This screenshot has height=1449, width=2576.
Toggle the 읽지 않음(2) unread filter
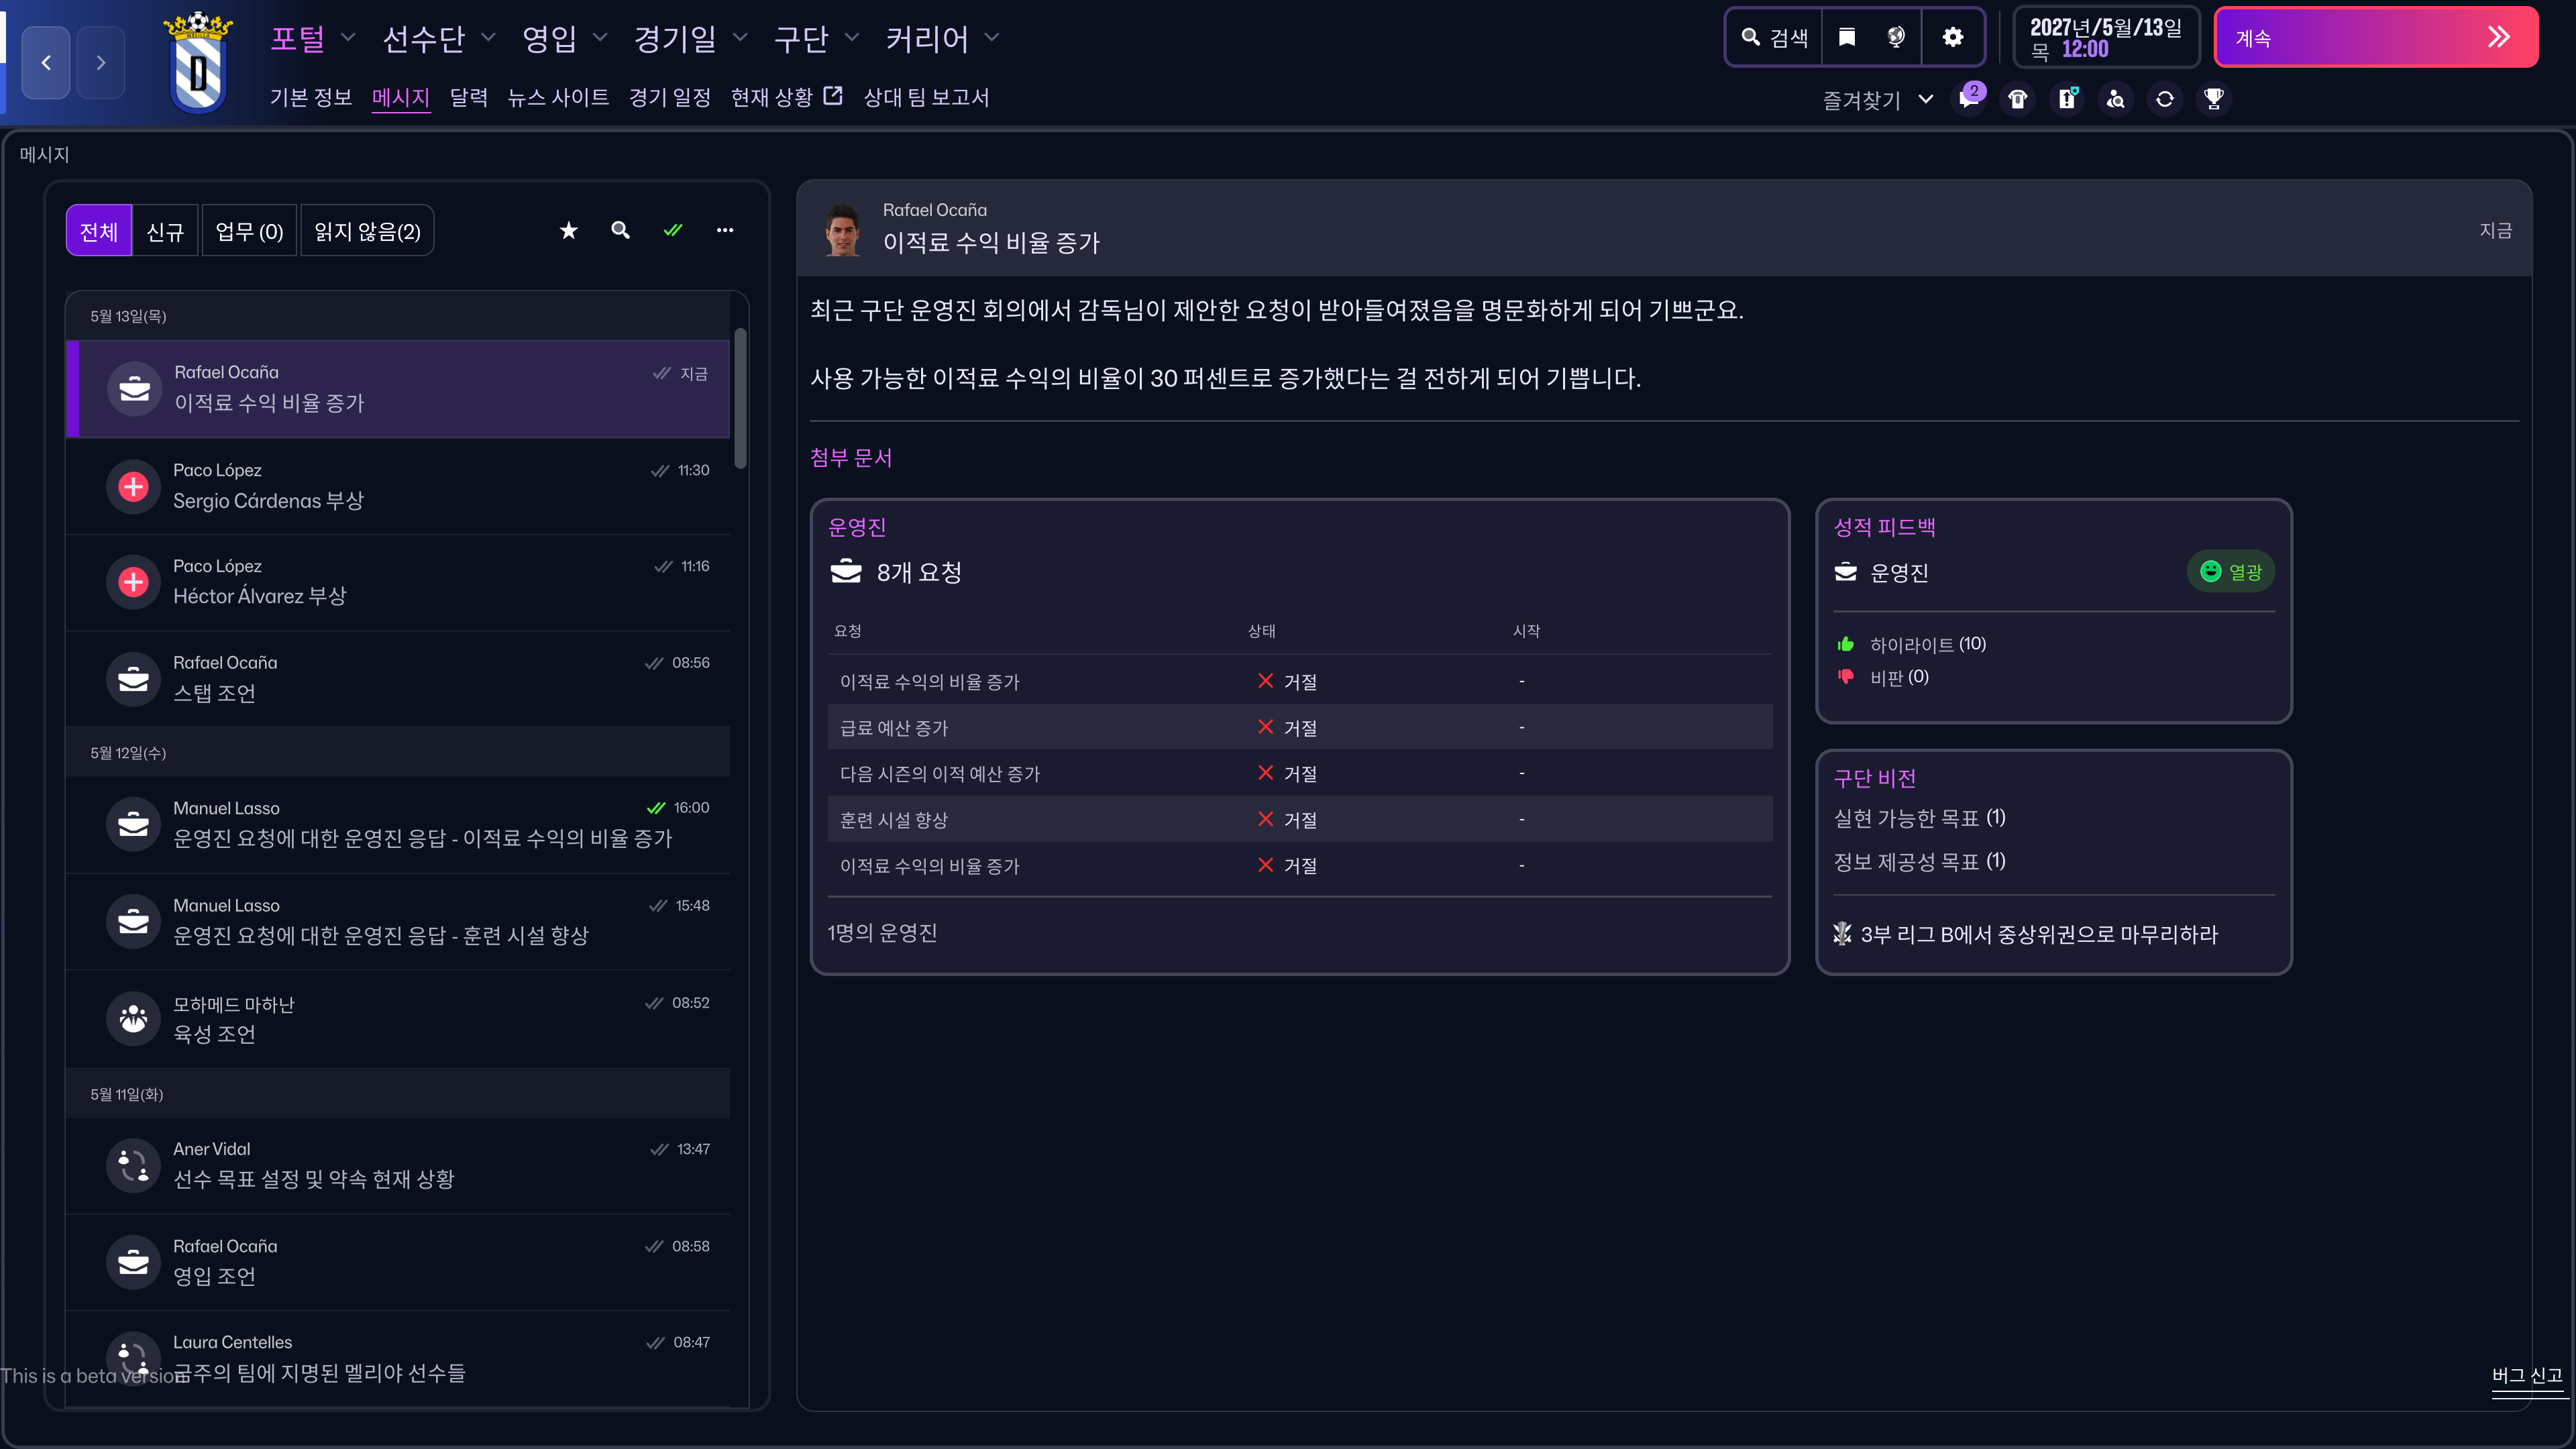pyautogui.click(x=367, y=232)
